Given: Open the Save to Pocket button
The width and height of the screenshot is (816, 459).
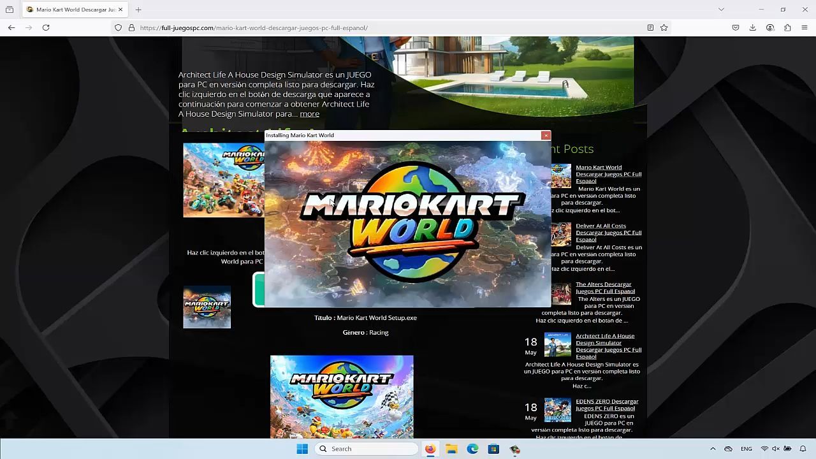Looking at the screenshot, I should [x=736, y=27].
